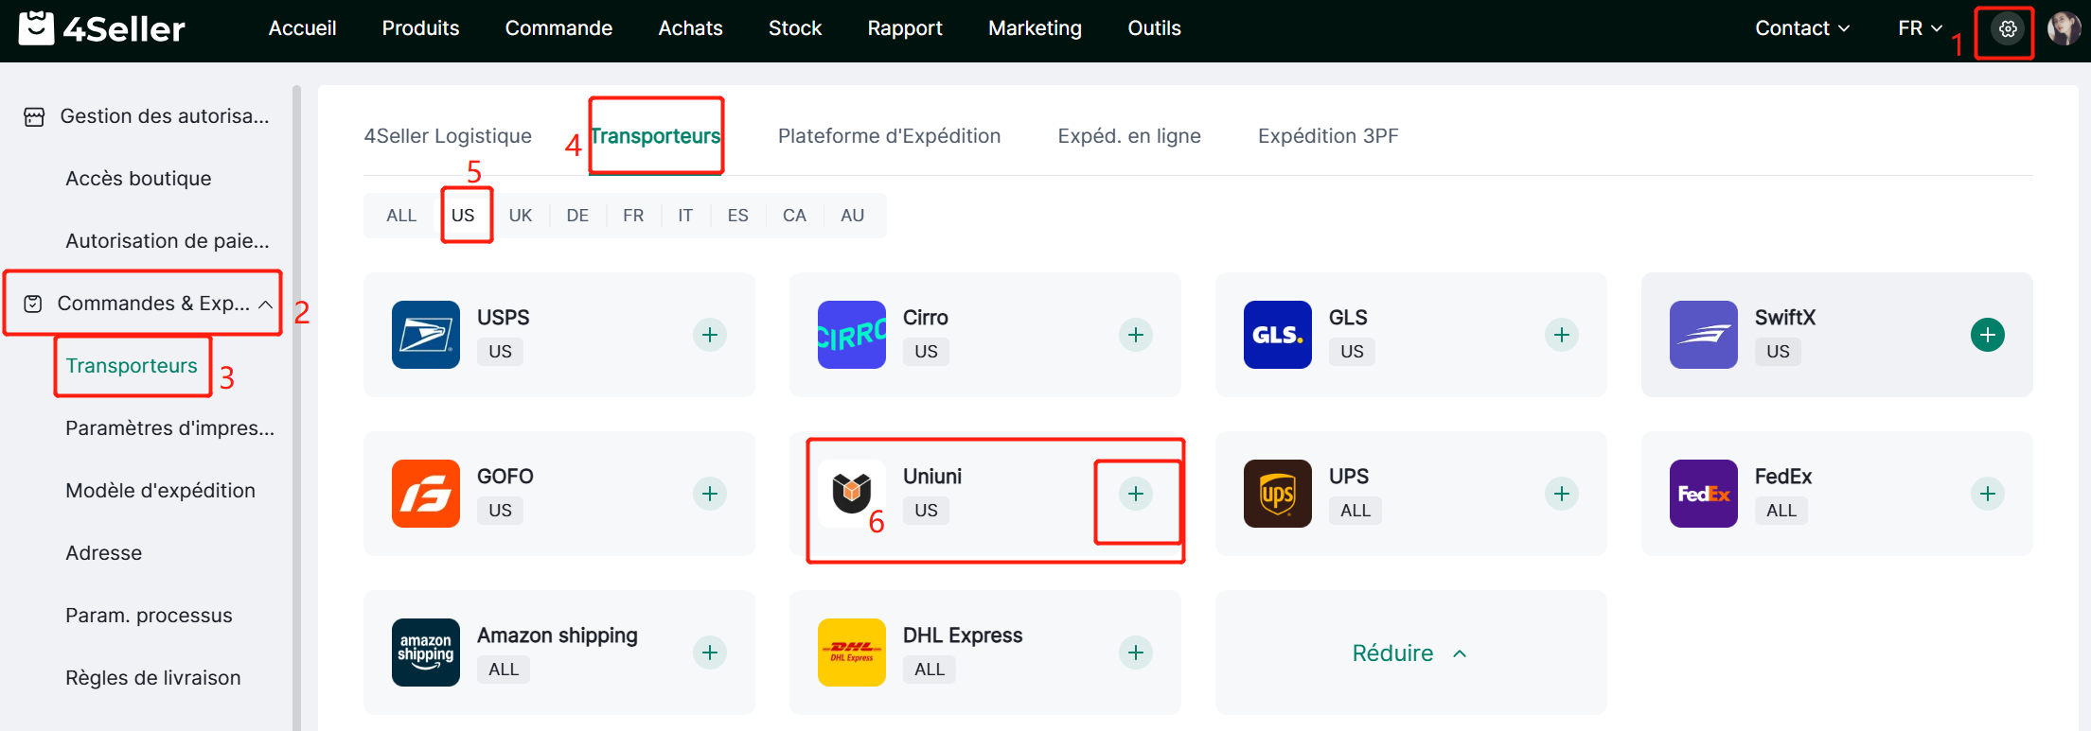
Task: Add the USPS carrier with plus icon
Action: pos(710,335)
